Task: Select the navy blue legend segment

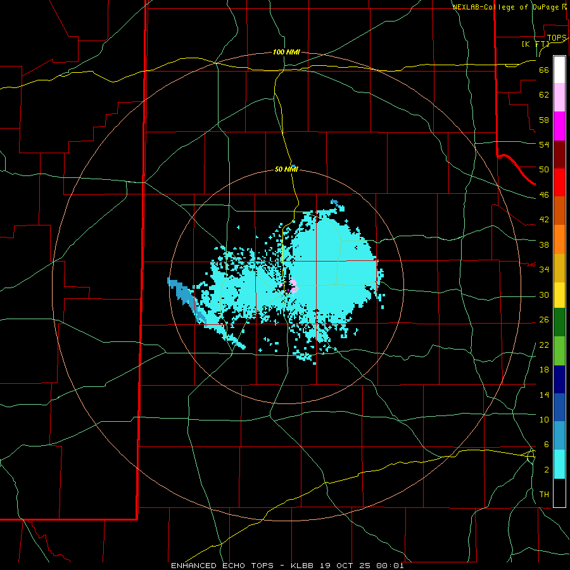Action: click(559, 379)
